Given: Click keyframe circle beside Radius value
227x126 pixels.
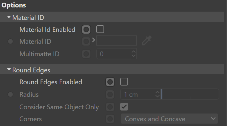Looking at the screenshot, I should click(110, 94).
